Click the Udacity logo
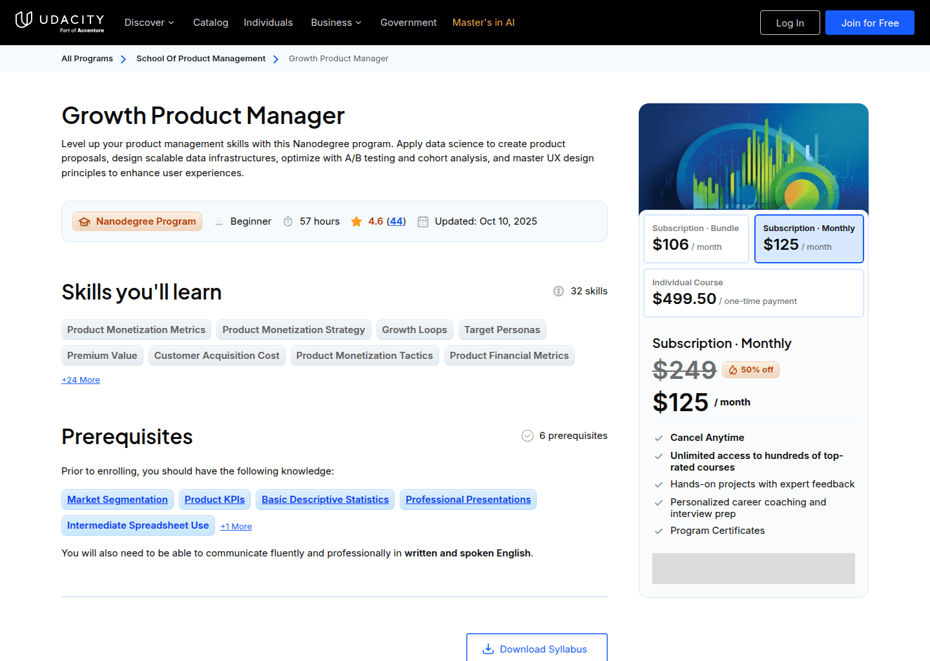This screenshot has width=930, height=661. tap(59, 22)
